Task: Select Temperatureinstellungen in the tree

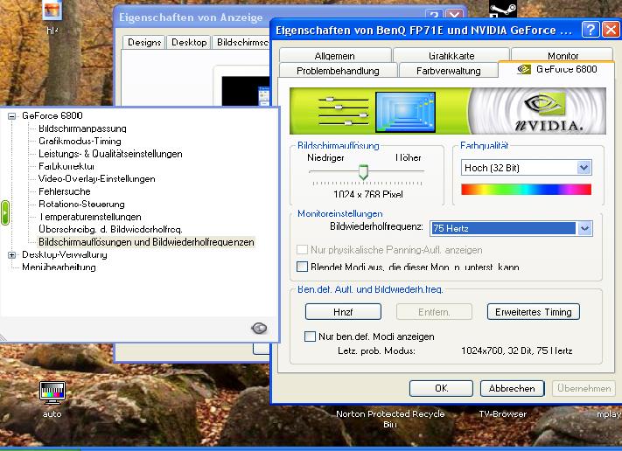Action: pos(90,217)
